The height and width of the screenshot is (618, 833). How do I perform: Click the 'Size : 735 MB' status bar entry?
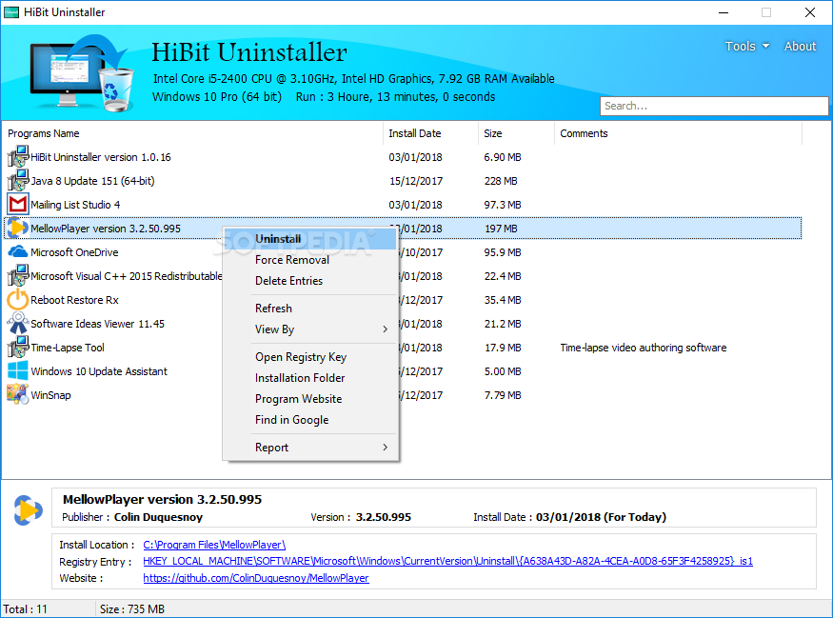click(131, 609)
